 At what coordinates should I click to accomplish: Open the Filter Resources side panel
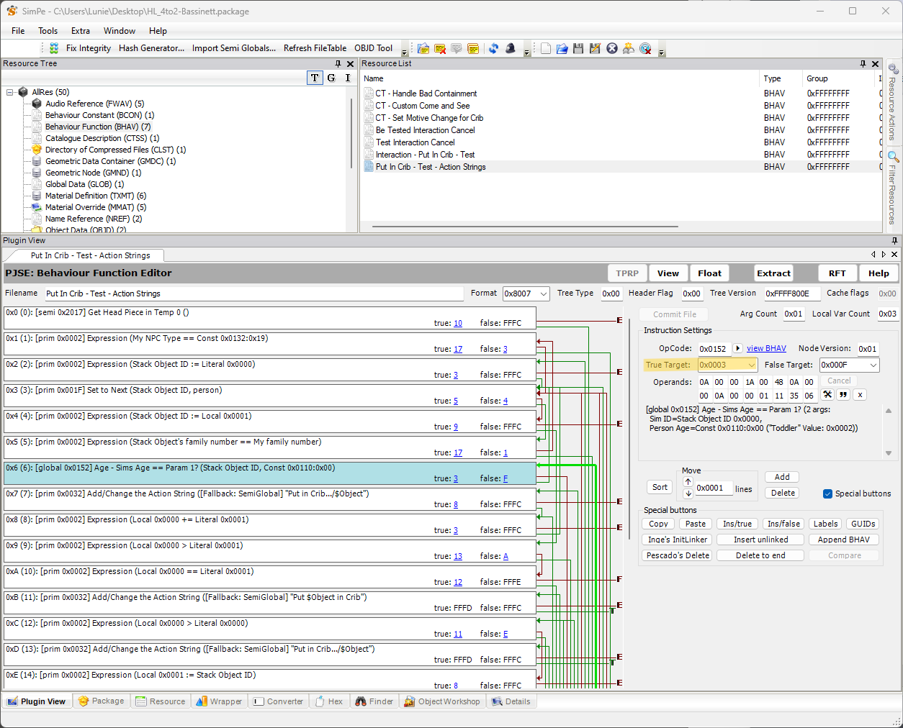point(893,188)
